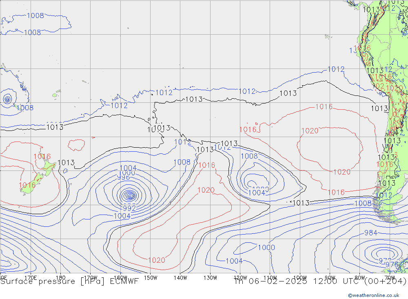Click the 984 isobar label

pos(370,233)
